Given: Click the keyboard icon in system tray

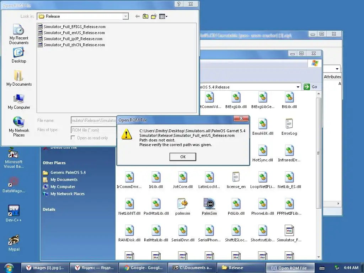Looking at the screenshot, I should coord(322,268).
